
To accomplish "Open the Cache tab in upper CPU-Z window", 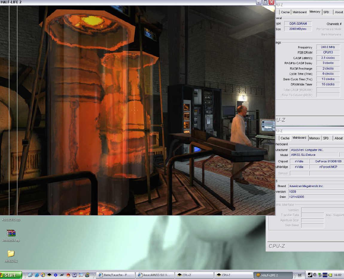I will (x=285, y=12).
